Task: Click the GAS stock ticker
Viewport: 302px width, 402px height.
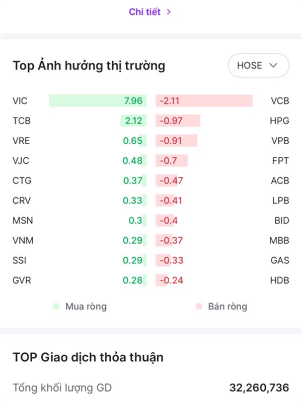Action: (280, 260)
